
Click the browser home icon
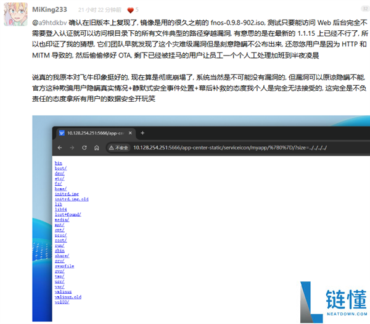(x=97, y=148)
